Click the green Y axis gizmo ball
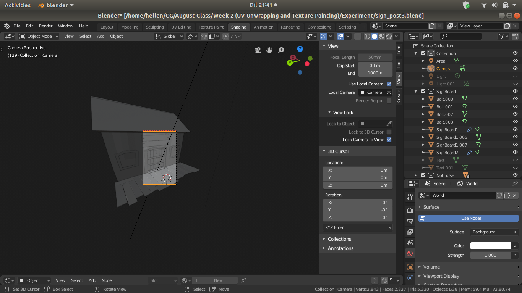 point(290,63)
